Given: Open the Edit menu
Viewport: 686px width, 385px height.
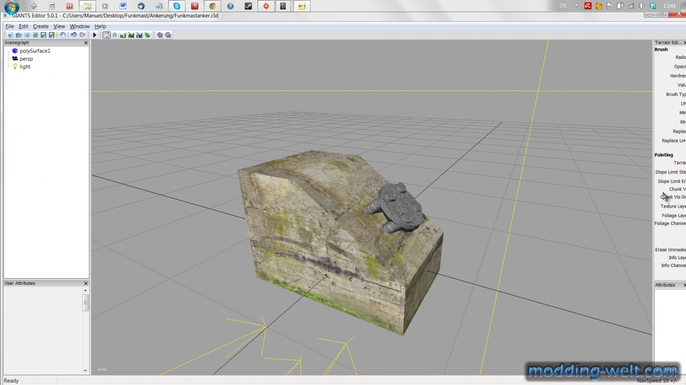Looking at the screenshot, I should click(24, 26).
